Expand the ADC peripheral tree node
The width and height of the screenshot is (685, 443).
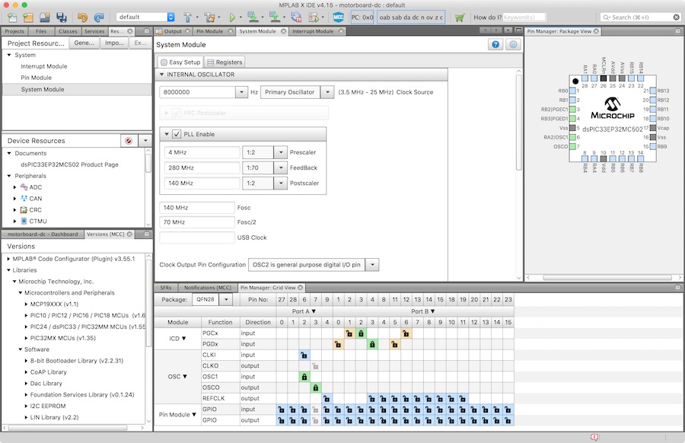point(15,187)
